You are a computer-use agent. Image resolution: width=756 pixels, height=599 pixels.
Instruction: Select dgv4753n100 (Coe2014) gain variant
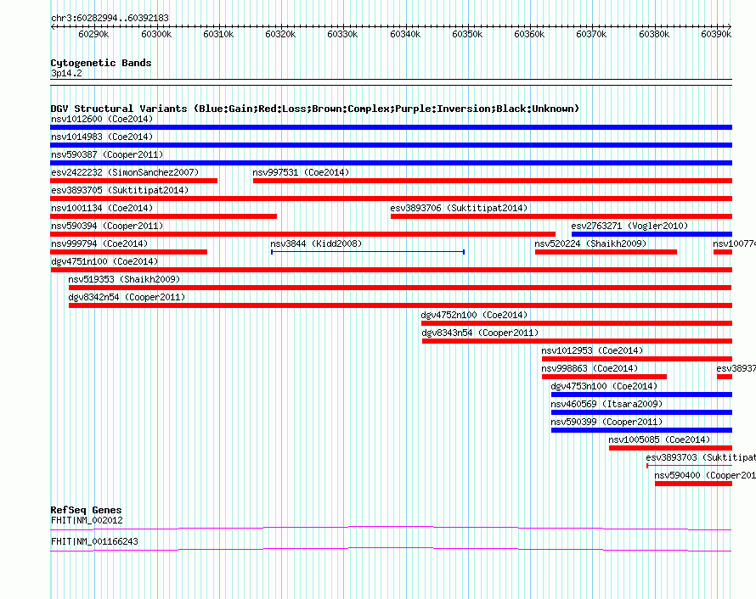coord(604,386)
